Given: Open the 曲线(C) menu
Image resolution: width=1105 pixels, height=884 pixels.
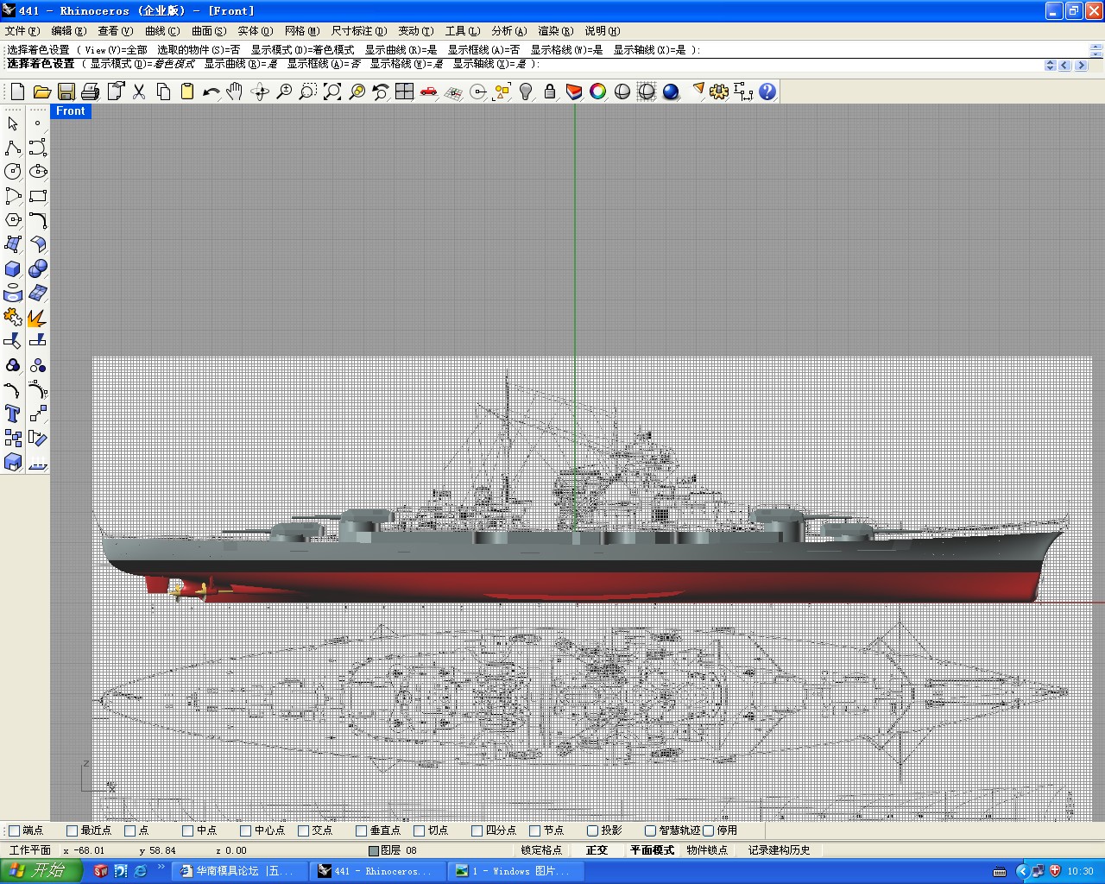Looking at the screenshot, I should pyautogui.click(x=162, y=31).
